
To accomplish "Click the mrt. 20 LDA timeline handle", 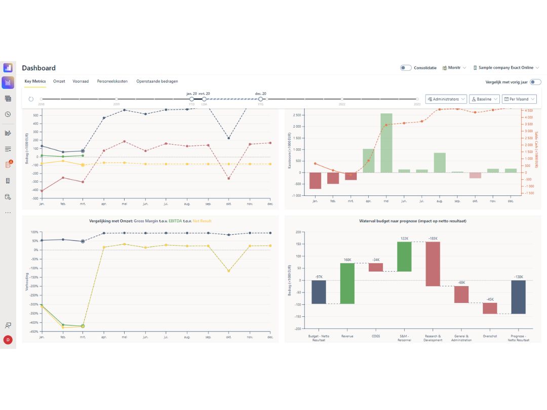I will pyautogui.click(x=204, y=99).
